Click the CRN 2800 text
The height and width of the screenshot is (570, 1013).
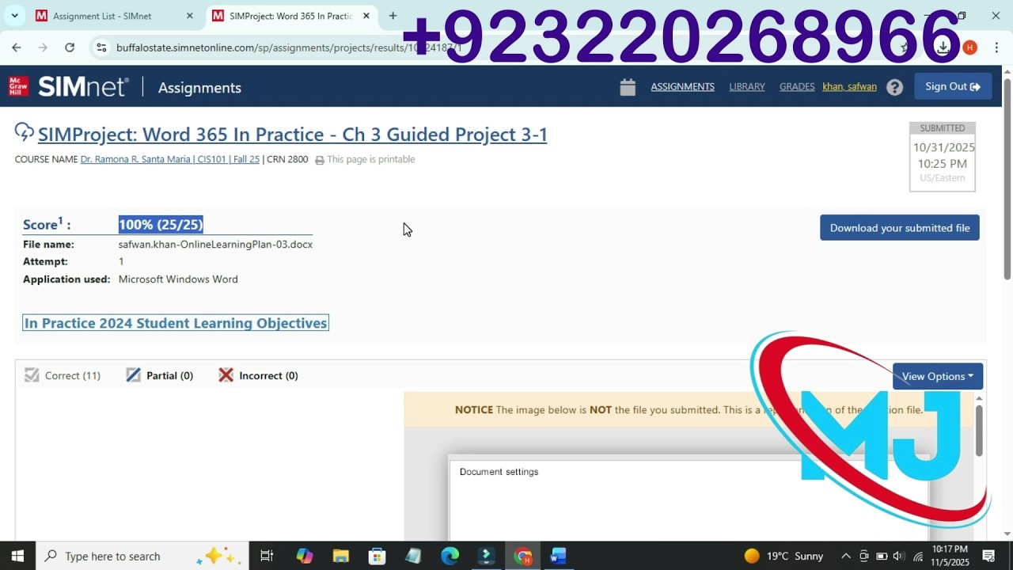(287, 159)
